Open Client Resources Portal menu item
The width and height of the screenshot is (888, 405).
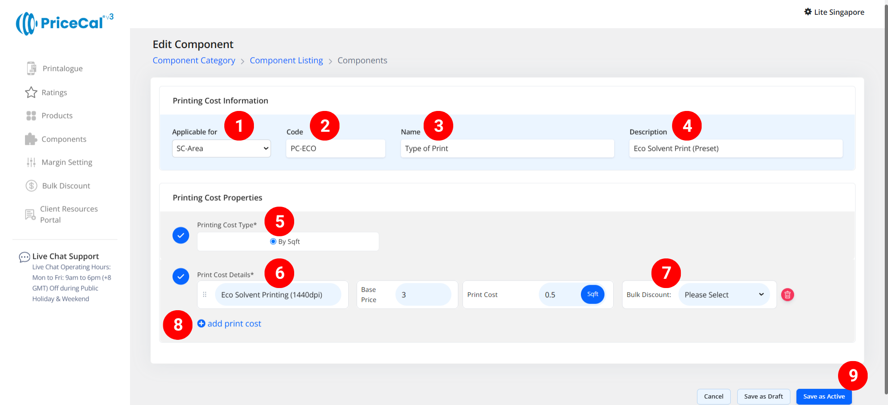68,215
